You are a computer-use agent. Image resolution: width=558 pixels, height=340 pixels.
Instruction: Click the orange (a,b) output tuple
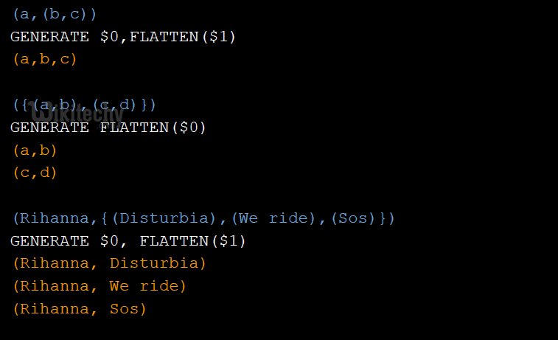click(x=35, y=150)
